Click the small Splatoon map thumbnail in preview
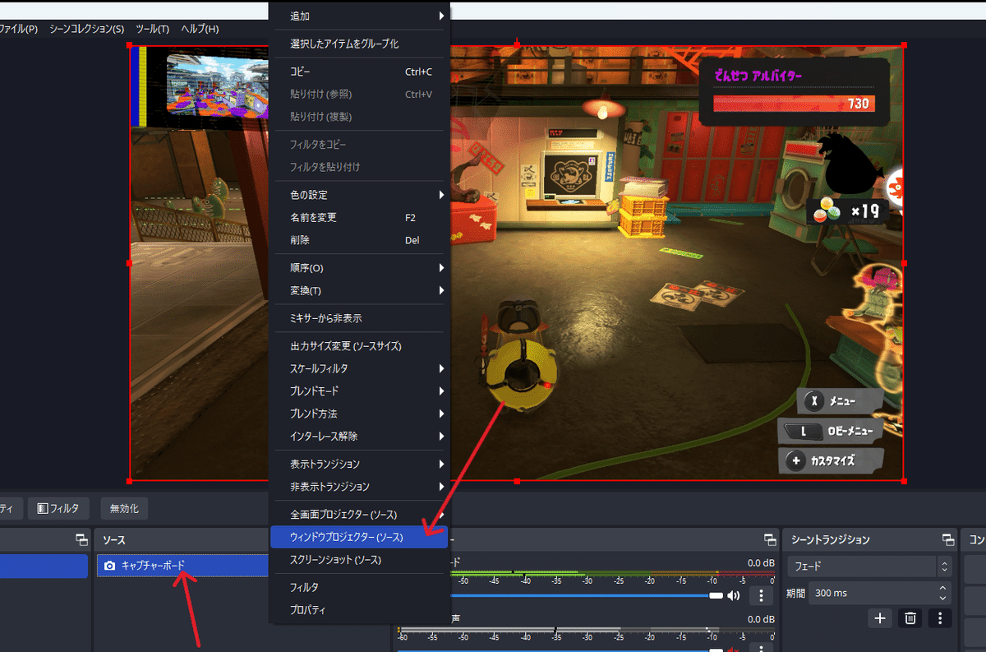 [x=218, y=84]
